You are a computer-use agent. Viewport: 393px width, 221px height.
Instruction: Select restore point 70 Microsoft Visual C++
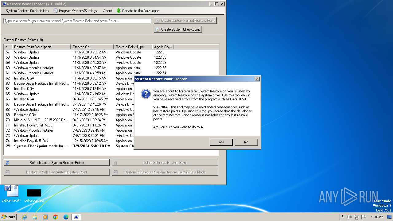tap(69, 120)
